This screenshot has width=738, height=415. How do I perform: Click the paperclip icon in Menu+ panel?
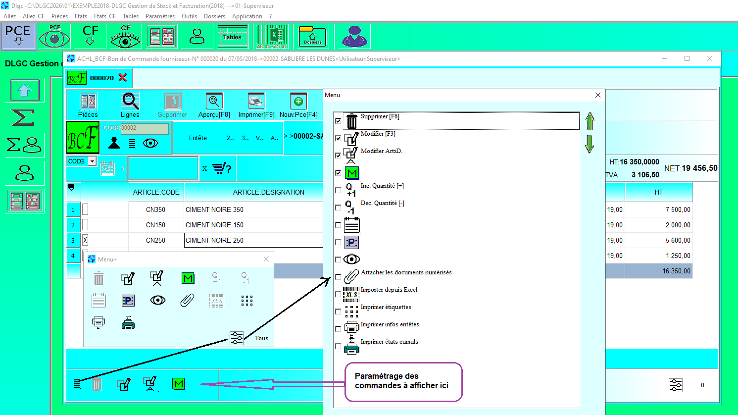tap(187, 300)
